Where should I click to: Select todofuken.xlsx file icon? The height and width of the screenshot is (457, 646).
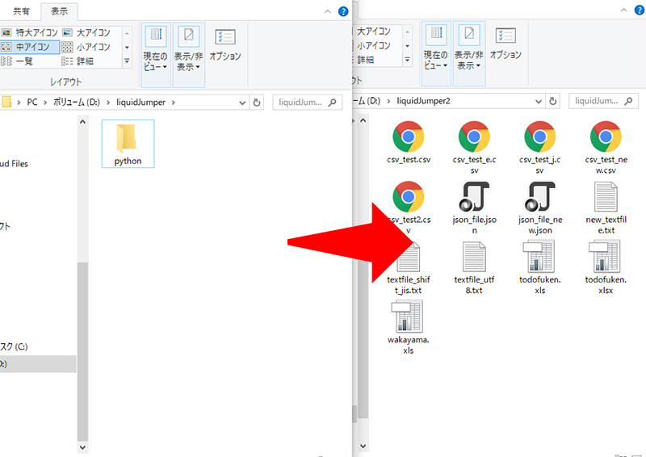pyautogui.click(x=606, y=257)
